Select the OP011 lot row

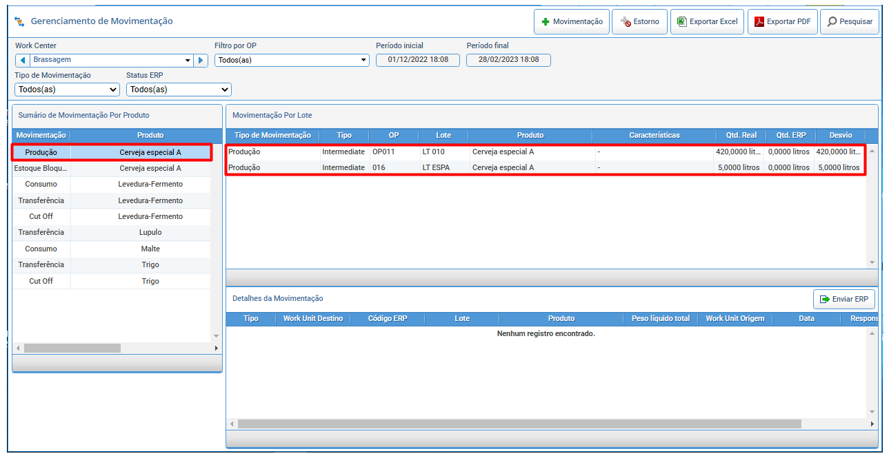pos(546,152)
